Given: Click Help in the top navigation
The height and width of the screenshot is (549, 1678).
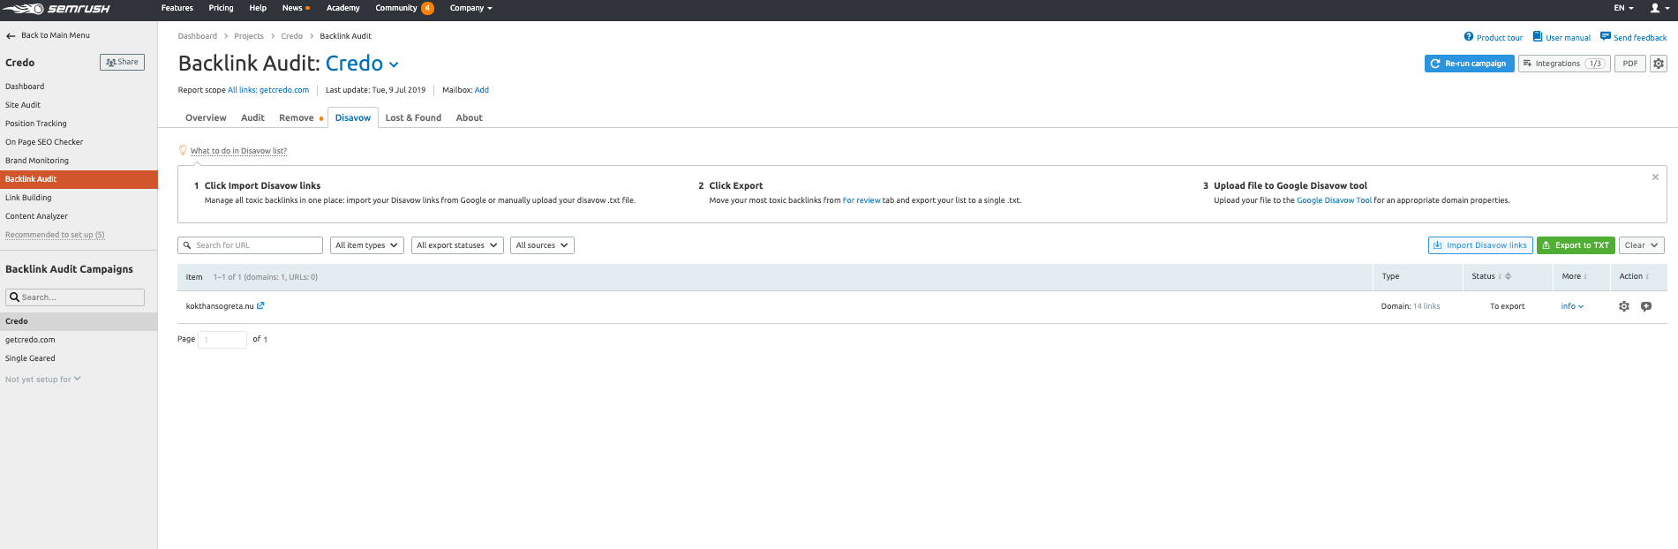Looking at the screenshot, I should point(258,8).
